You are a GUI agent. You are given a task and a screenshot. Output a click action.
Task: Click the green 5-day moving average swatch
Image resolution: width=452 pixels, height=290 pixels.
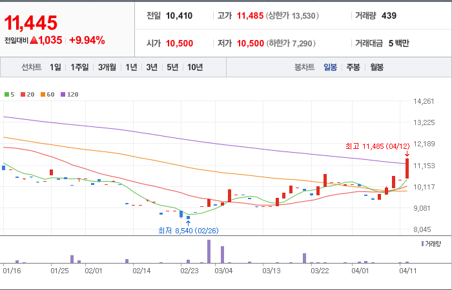[x=6, y=94]
